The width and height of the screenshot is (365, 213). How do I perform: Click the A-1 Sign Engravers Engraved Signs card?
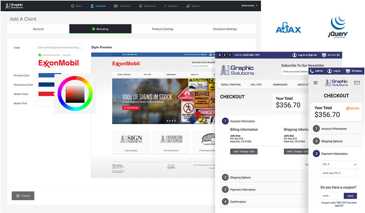[x=131, y=142]
